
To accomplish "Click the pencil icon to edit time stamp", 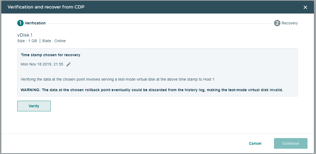I will click(x=69, y=64).
